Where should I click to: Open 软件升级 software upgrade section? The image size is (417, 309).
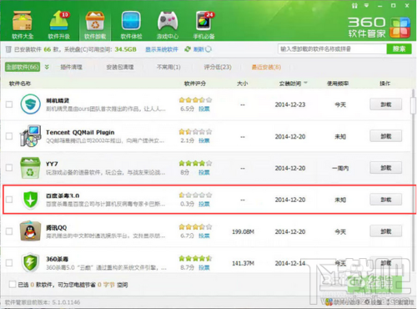coord(59,25)
